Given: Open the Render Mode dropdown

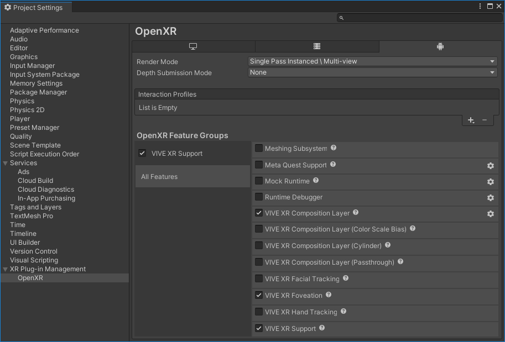Looking at the screenshot, I should tap(373, 61).
